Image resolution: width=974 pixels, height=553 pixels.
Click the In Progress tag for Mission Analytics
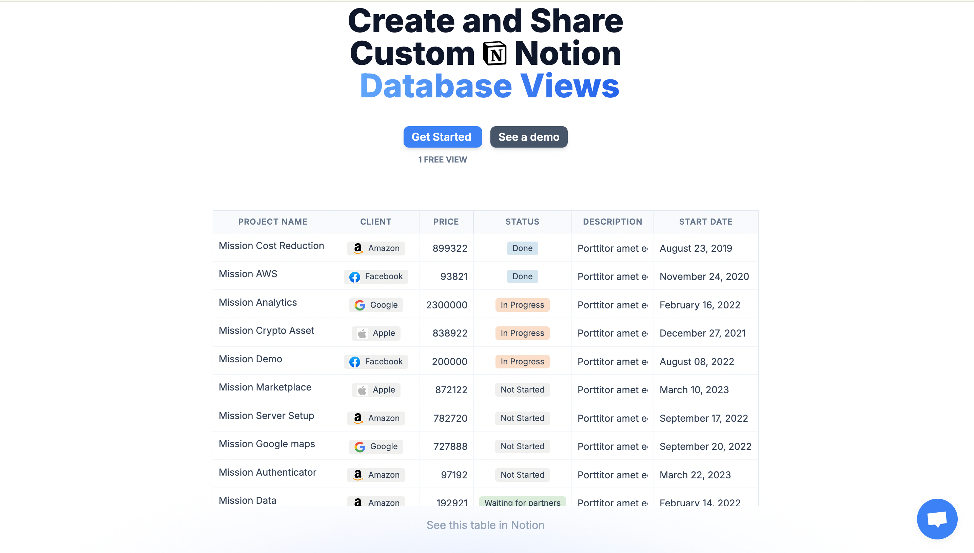pyautogui.click(x=522, y=305)
